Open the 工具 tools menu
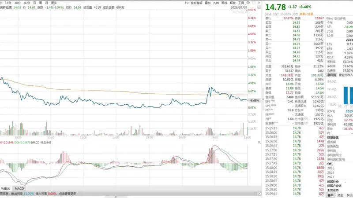This screenshot has height=198, width=353. coord(241,3)
